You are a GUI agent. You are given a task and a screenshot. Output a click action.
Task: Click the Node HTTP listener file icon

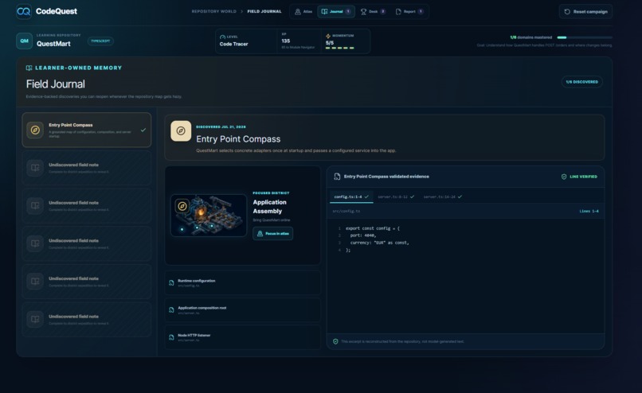[x=171, y=337]
